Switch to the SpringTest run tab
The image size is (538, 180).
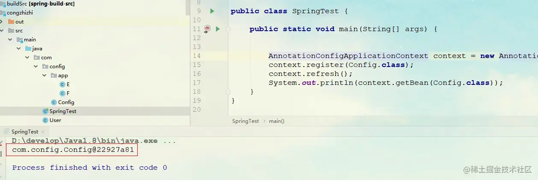tap(25, 132)
